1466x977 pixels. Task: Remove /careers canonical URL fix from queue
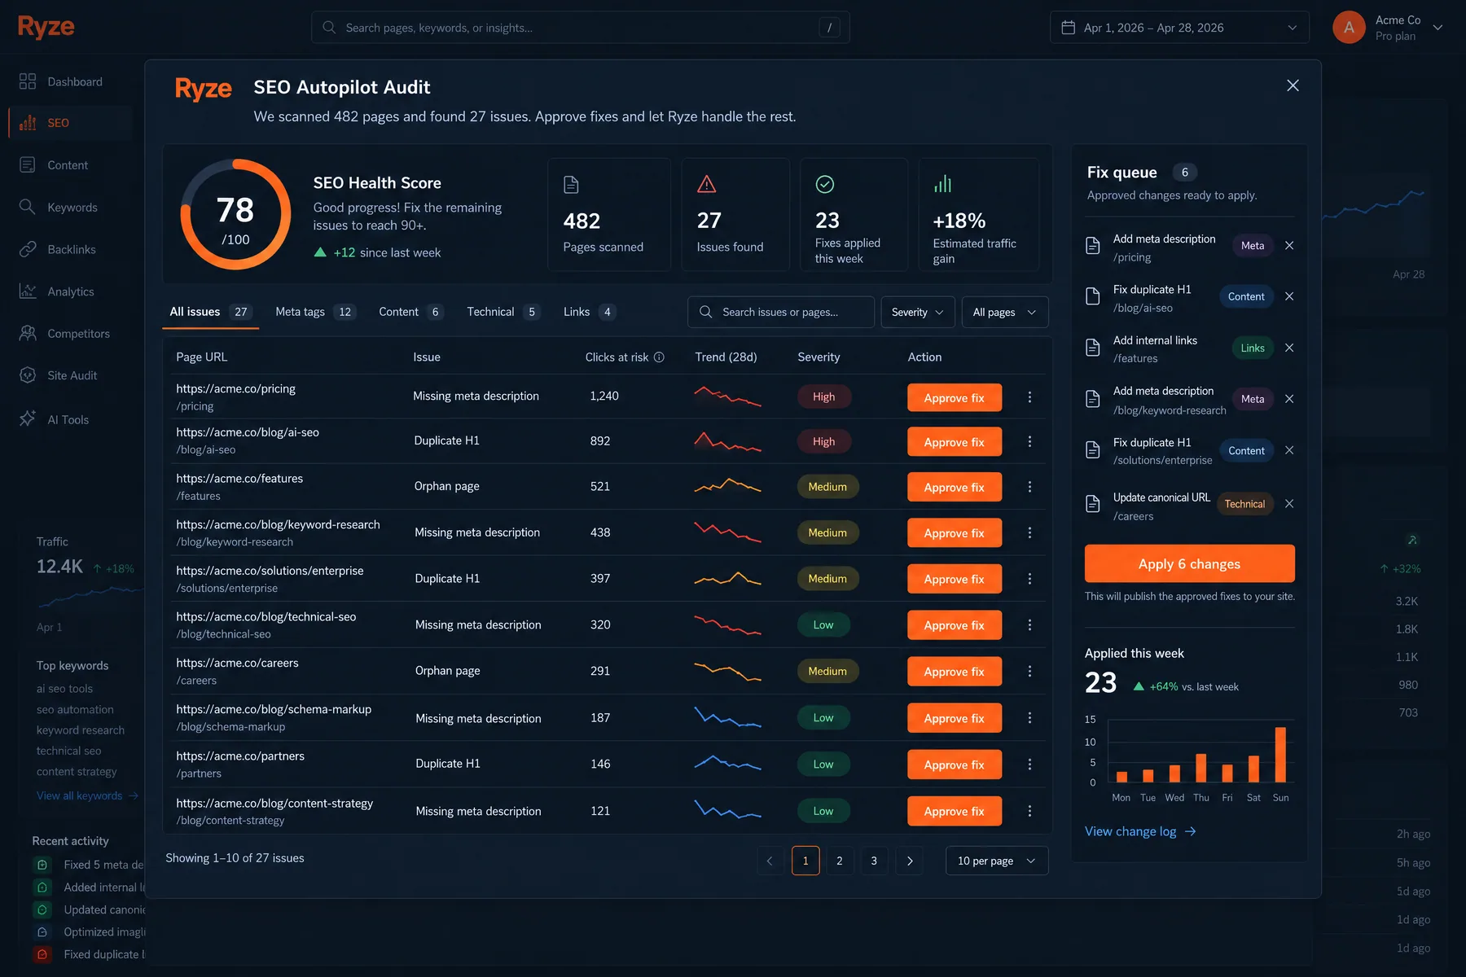coord(1289,504)
